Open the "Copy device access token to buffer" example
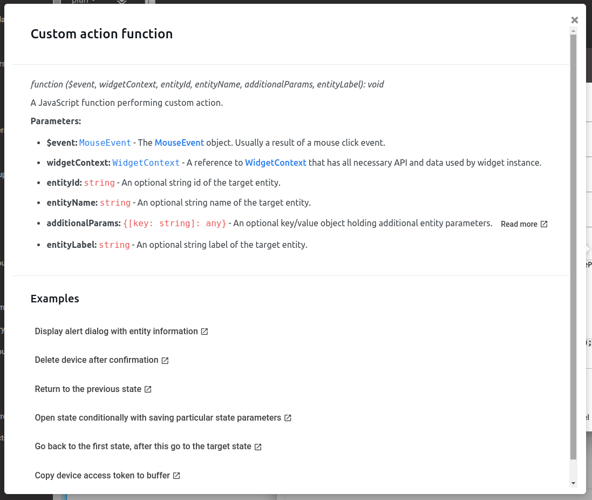This screenshot has width=592, height=500. coord(101,475)
